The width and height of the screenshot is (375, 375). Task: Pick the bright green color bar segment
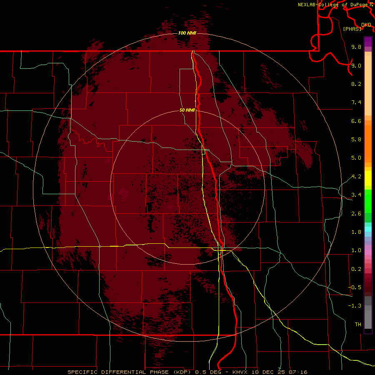368,201
